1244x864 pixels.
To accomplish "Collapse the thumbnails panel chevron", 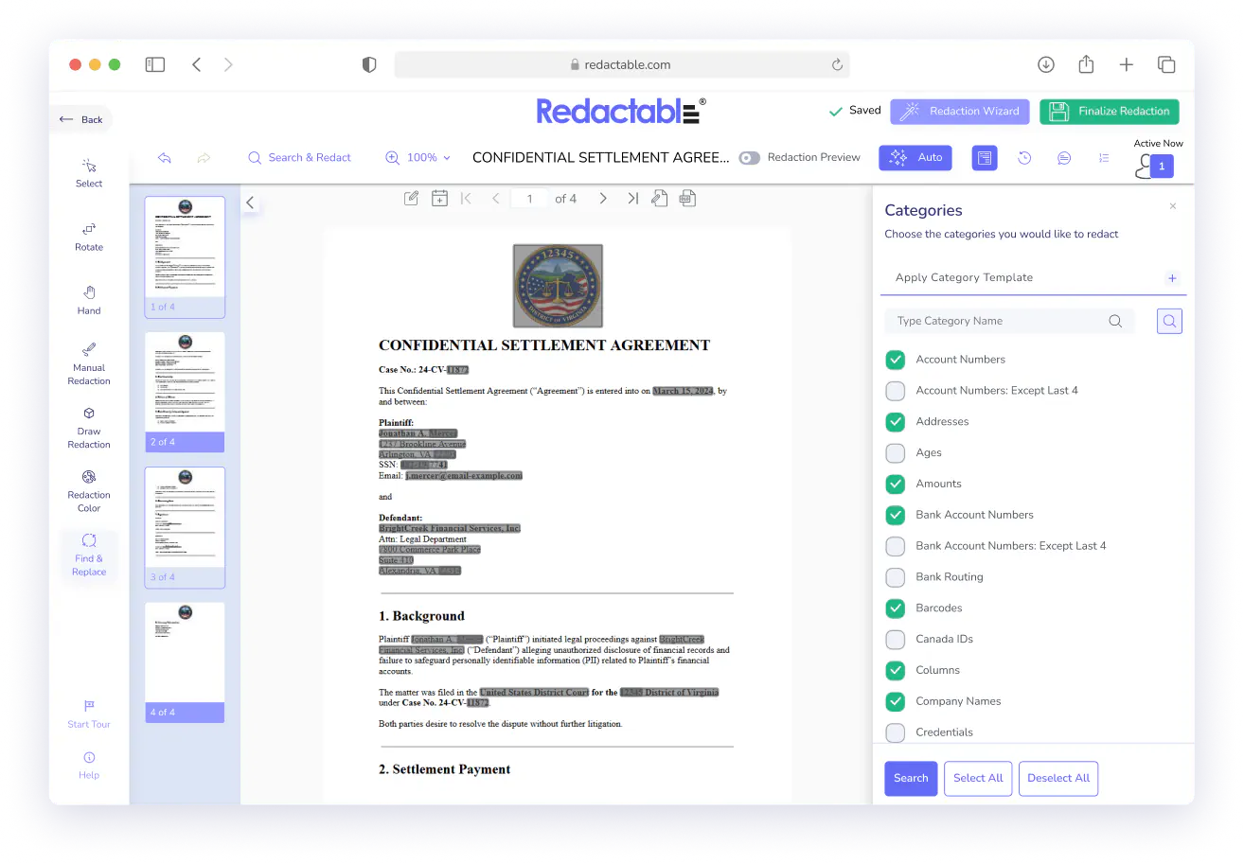I will tap(250, 203).
